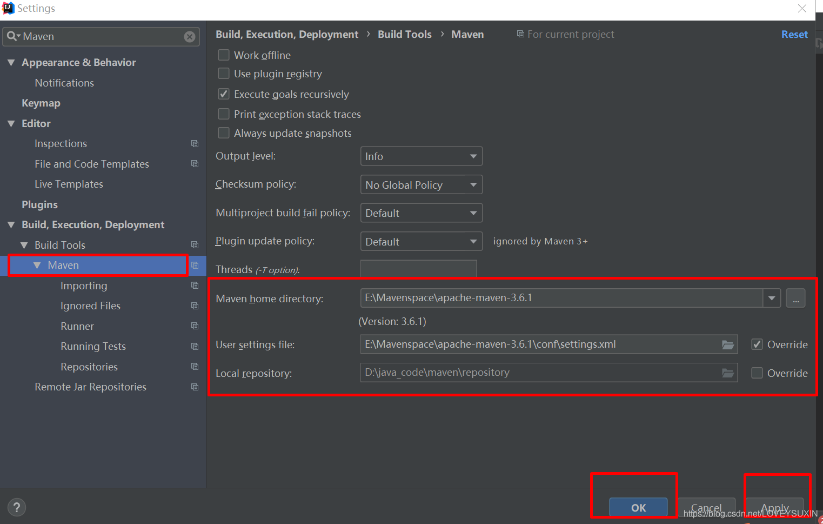Screen dimensions: 823x524
Task: Enable Print exception stack traces
Action: (224, 114)
